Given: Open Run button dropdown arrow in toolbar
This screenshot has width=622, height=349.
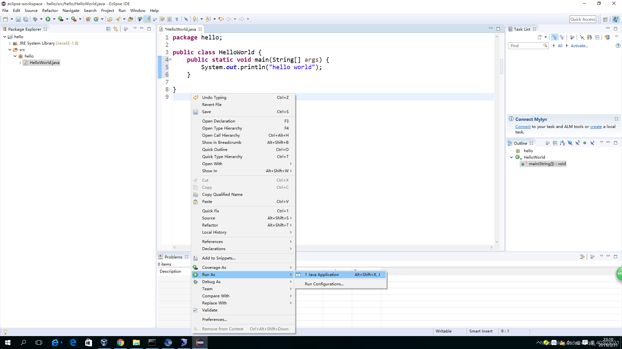Looking at the screenshot, I should tap(54, 19).
